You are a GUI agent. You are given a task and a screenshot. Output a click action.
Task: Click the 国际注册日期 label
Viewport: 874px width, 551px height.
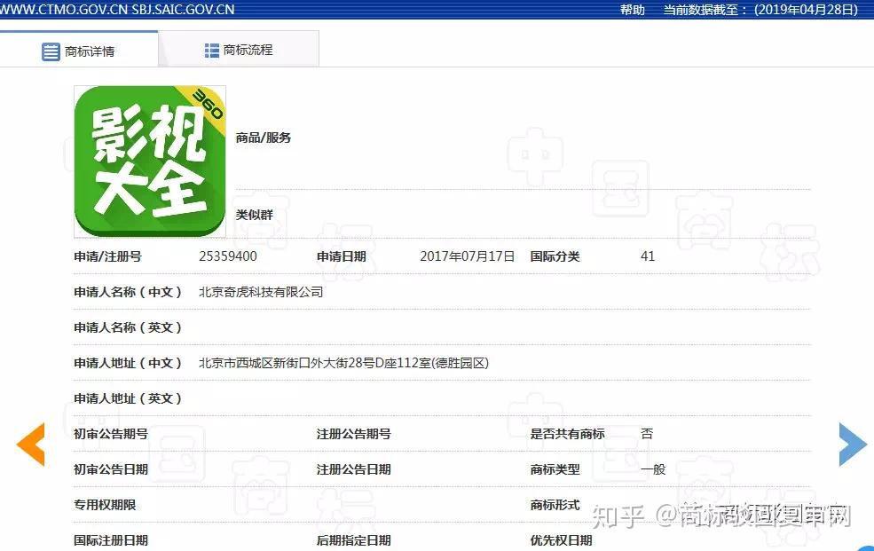[111, 540]
